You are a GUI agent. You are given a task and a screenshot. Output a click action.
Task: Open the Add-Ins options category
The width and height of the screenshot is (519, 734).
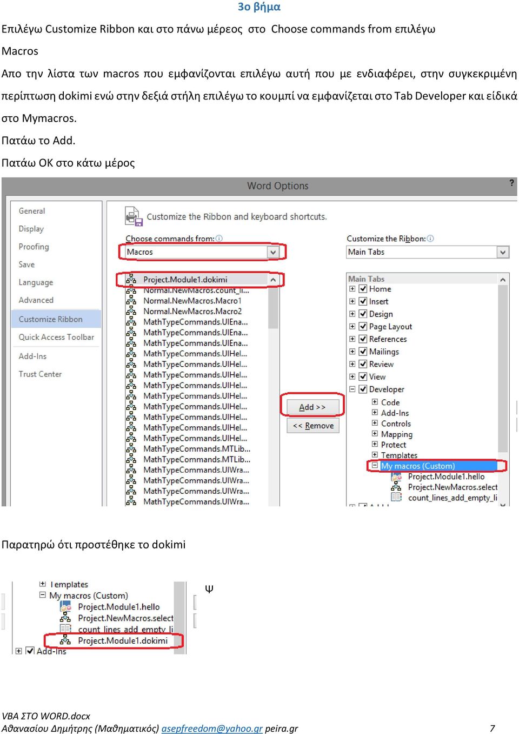pyautogui.click(x=32, y=356)
